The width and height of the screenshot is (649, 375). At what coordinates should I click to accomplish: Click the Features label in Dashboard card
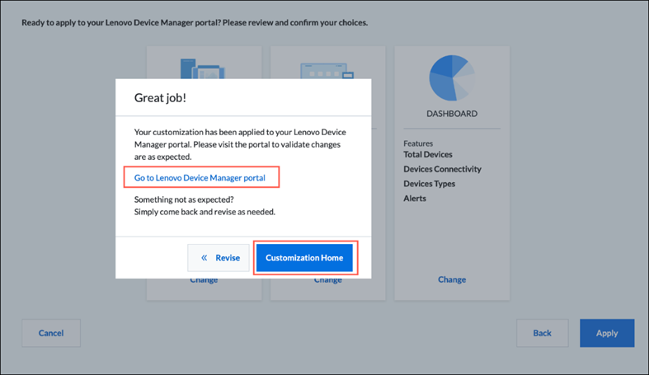coord(418,143)
